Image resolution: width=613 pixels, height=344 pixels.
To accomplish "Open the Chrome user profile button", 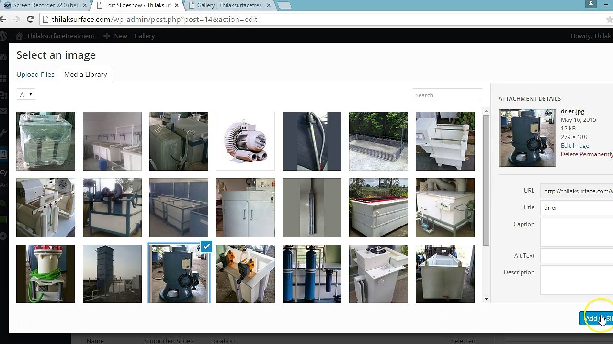I will point(590,4).
